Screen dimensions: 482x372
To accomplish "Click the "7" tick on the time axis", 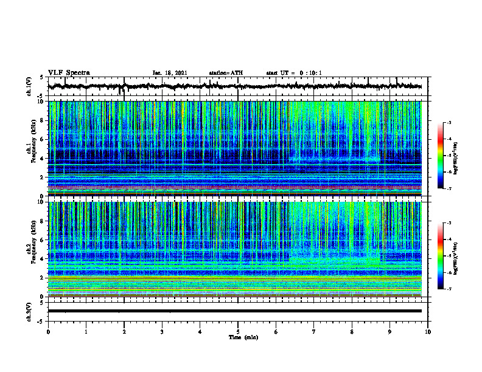I will (314, 332).
